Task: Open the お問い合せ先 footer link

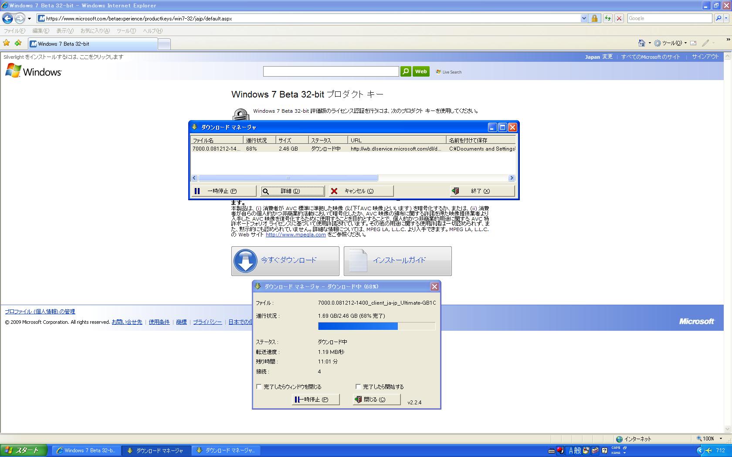Action: click(127, 322)
